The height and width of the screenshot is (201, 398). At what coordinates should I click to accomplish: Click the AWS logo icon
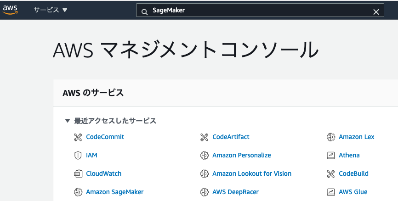pos(10,10)
